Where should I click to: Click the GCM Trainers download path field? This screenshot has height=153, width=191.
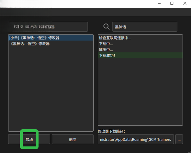click(x=136, y=139)
